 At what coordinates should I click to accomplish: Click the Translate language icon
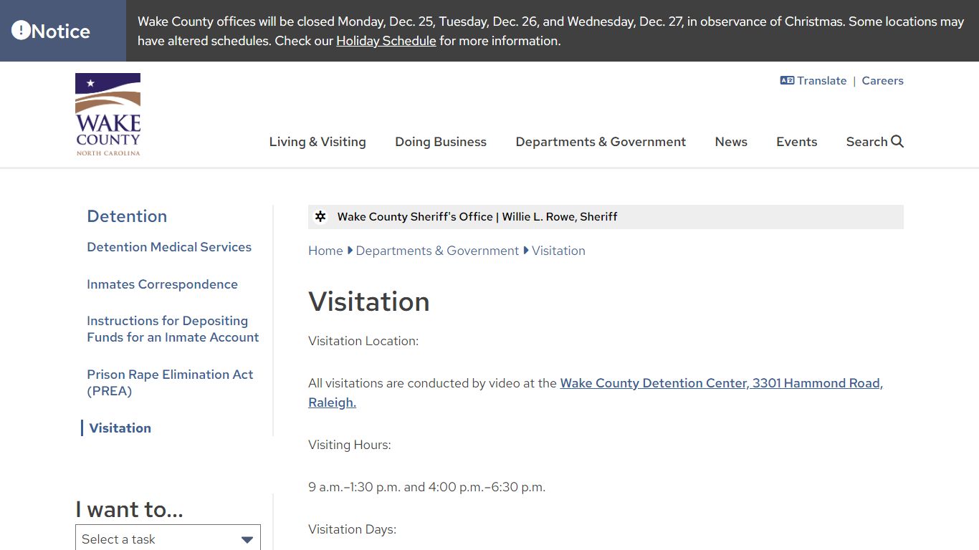[x=787, y=81]
